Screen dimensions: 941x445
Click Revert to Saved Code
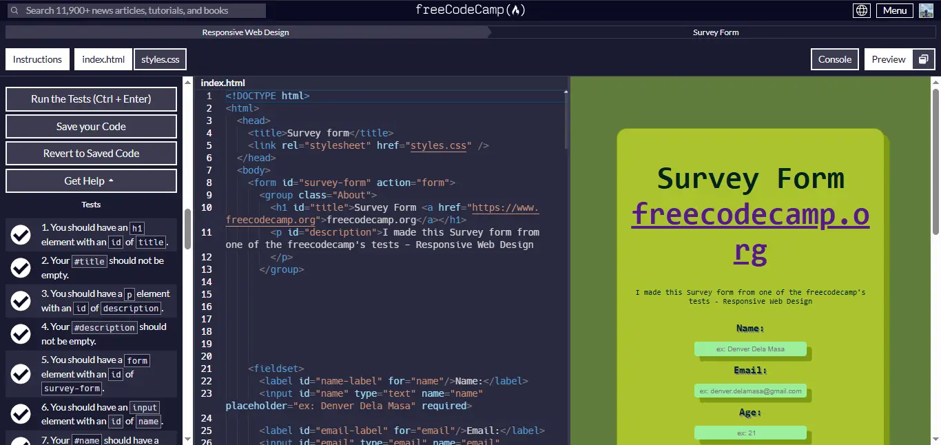91,153
